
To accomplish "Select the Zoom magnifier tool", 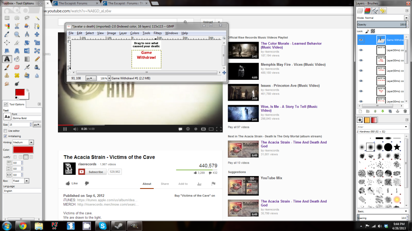I will click(17, 34).
